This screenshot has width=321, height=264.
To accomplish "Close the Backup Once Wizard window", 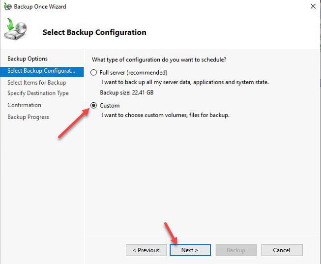I will pyautogui.click(x=313, y=6).
